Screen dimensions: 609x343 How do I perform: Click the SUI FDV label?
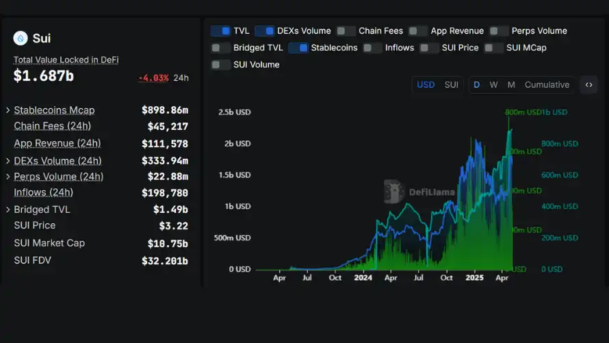point(33,260)
